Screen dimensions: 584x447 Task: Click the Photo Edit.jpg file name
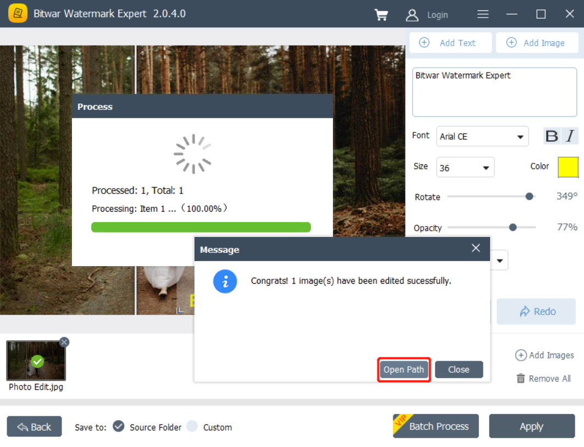(x=36, y=387)
